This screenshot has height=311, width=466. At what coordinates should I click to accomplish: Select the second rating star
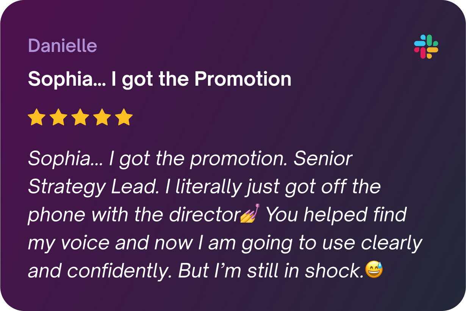(58, 117)
